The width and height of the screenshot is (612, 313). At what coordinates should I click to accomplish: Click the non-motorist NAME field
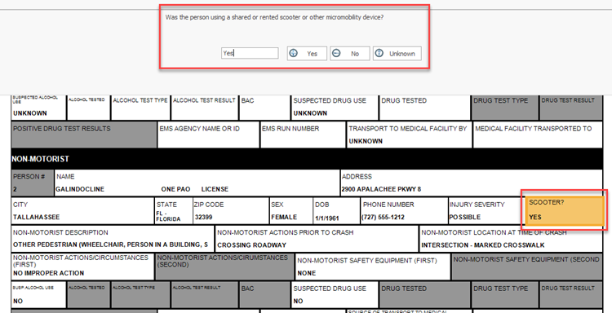(x=197, y=183)
